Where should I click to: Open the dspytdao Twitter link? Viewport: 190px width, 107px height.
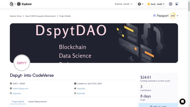pos(81,89)
